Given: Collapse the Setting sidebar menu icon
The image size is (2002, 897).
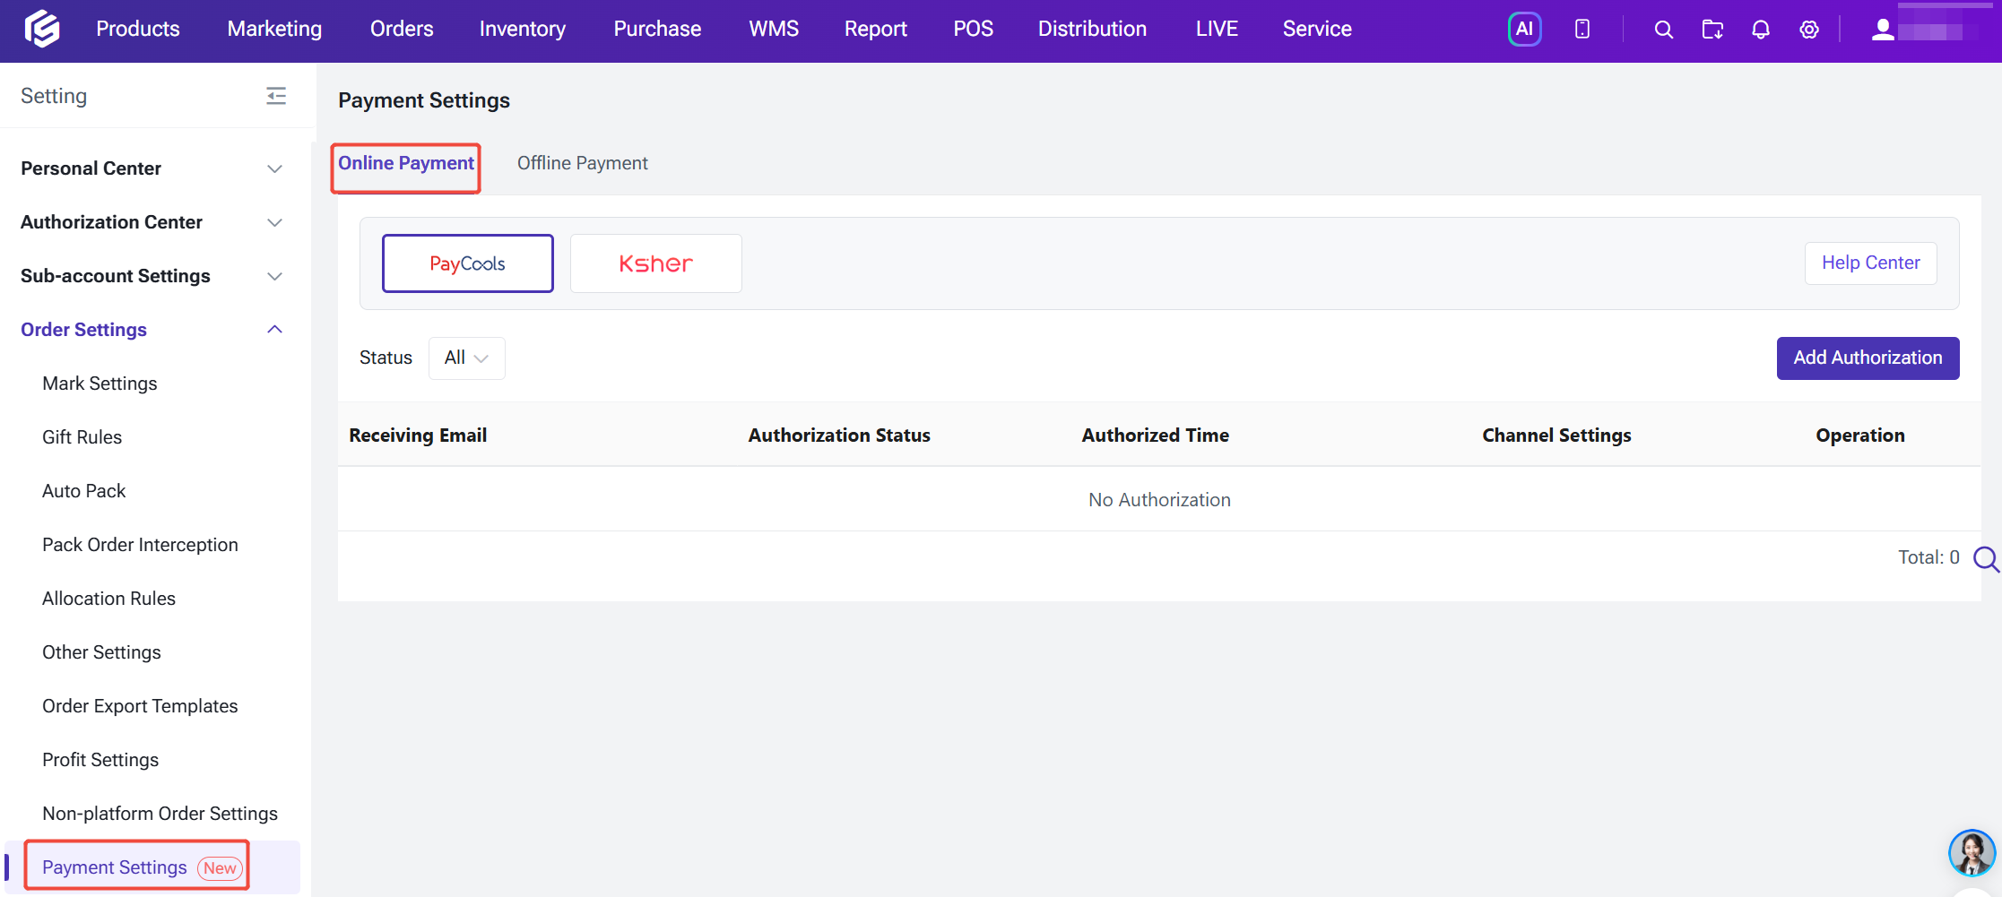Looking at the screenshot, I should pyautogui.click(x=276, y=96).
